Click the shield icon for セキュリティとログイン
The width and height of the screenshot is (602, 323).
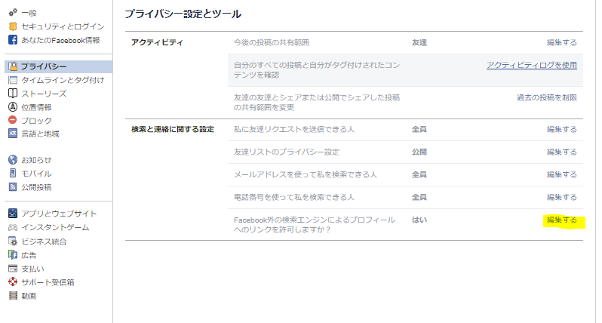[13, 26]
